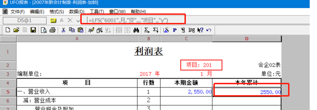
Task: Click the 利润表 title cell
Action: pos(149,52)
